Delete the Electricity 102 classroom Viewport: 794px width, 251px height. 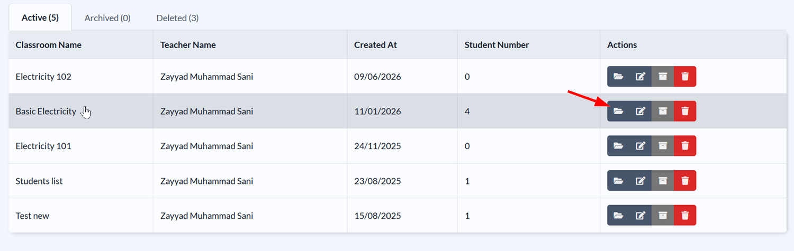[685, 77]
